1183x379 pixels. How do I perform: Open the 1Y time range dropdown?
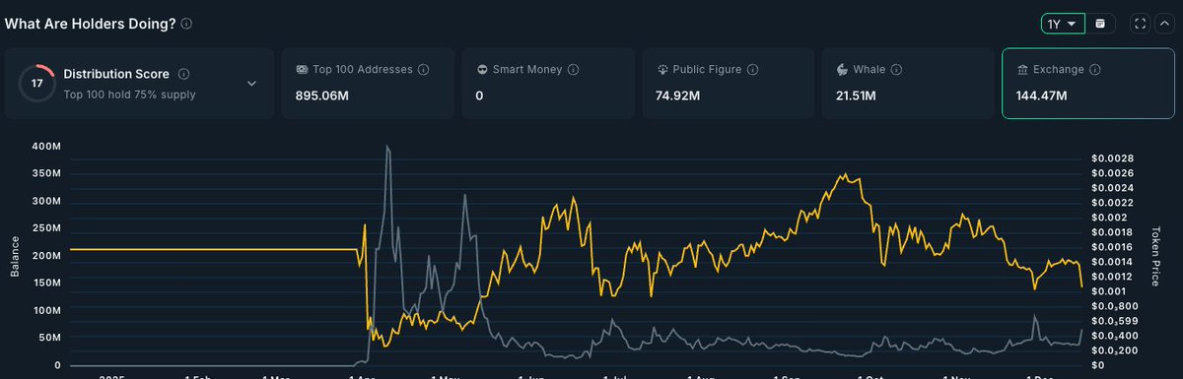1063,23
